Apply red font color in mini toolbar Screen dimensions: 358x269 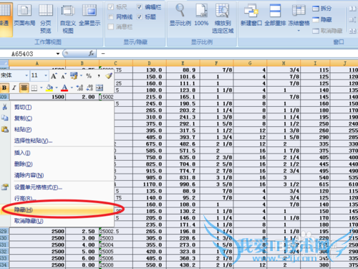(64, 88)
